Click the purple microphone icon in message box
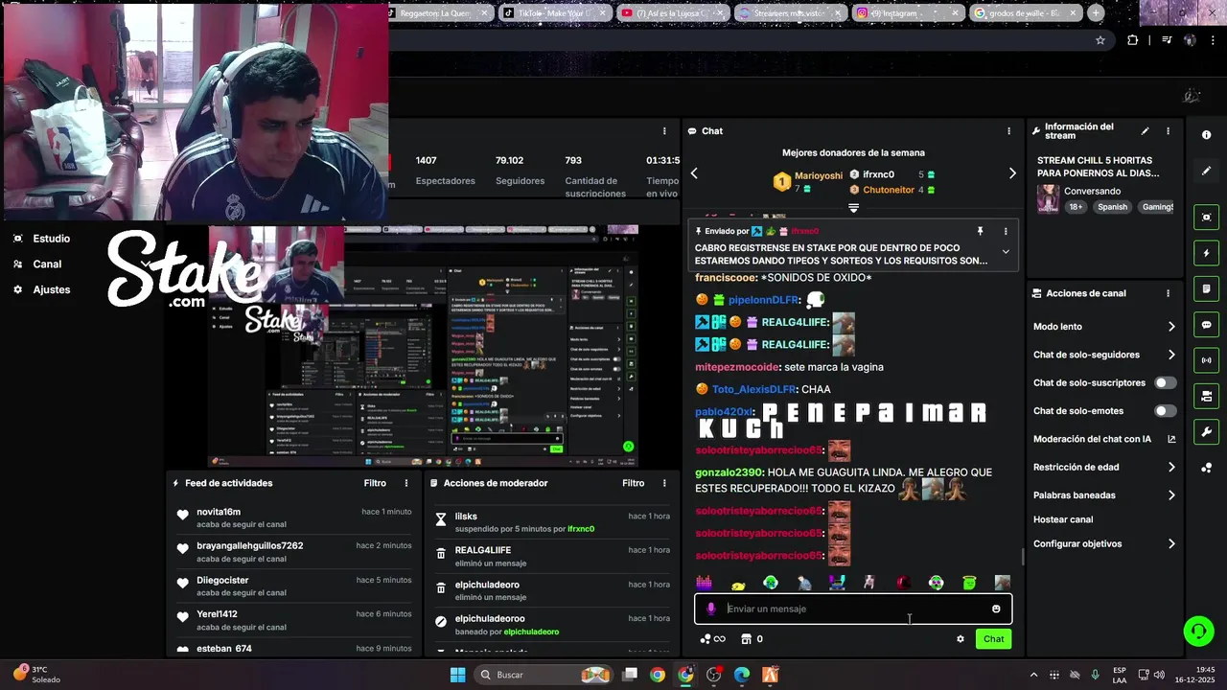The width and height of the screenshot is (1227, 690). 710,609
